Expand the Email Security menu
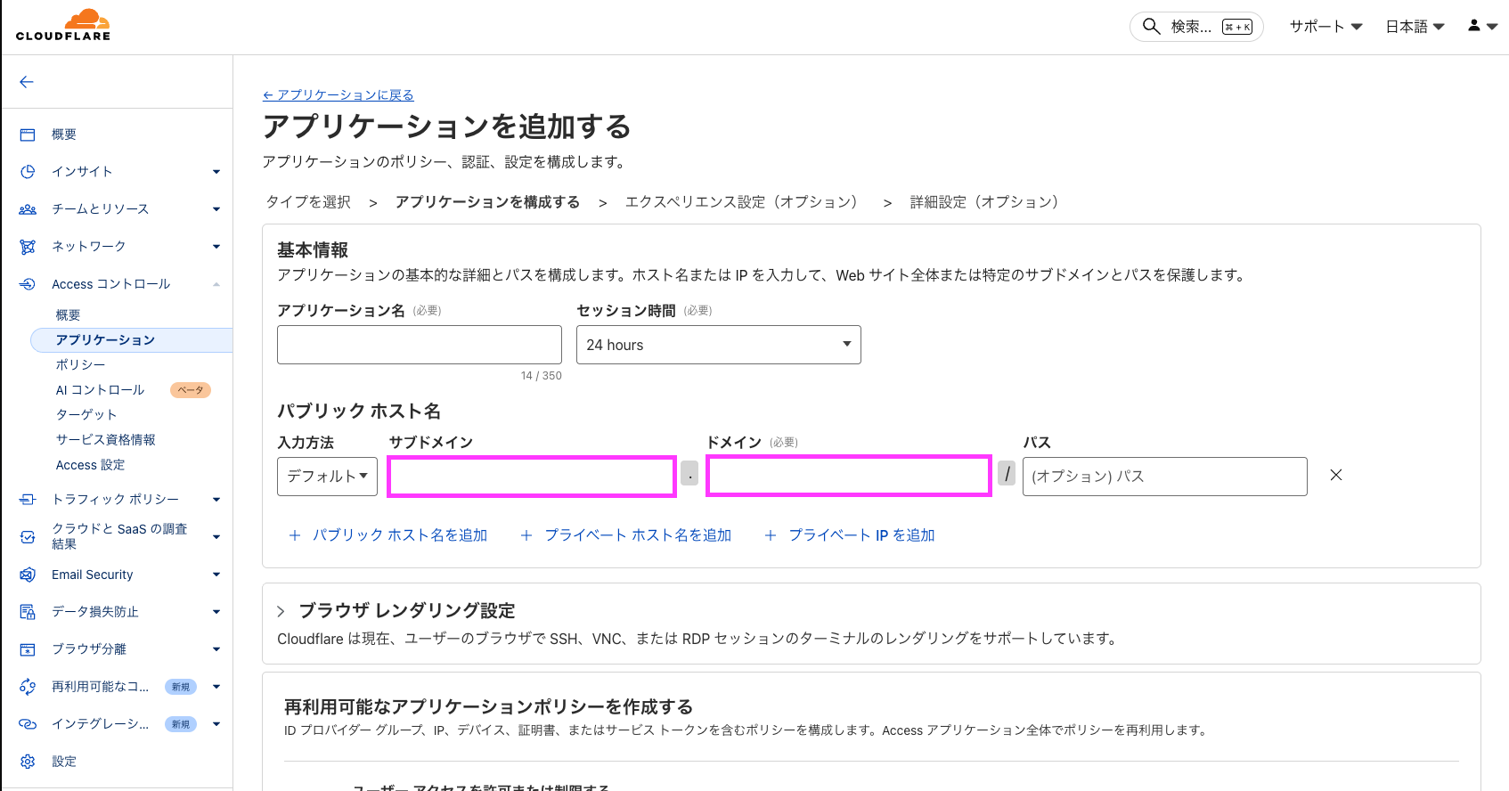 216,575
